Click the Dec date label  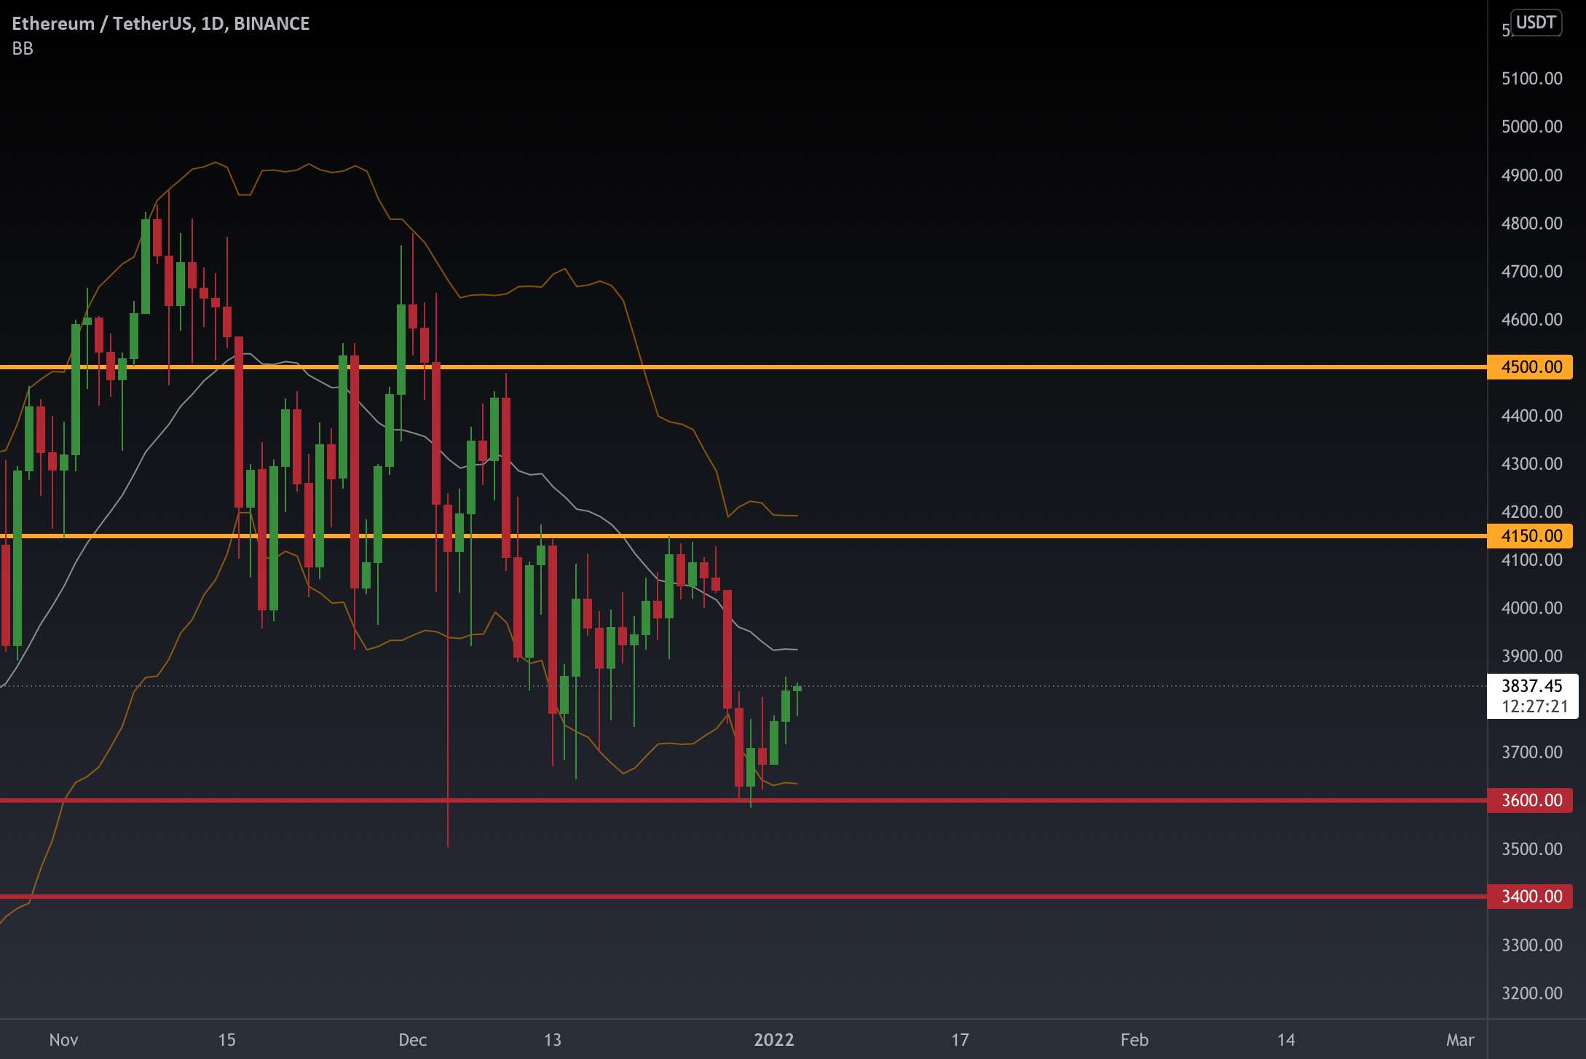[x=412, y=1040]
